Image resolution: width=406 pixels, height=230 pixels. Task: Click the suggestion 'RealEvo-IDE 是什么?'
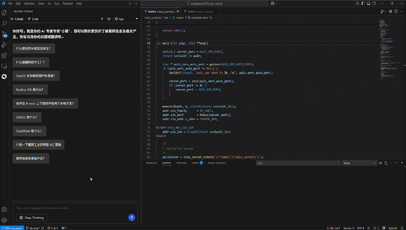30,90
